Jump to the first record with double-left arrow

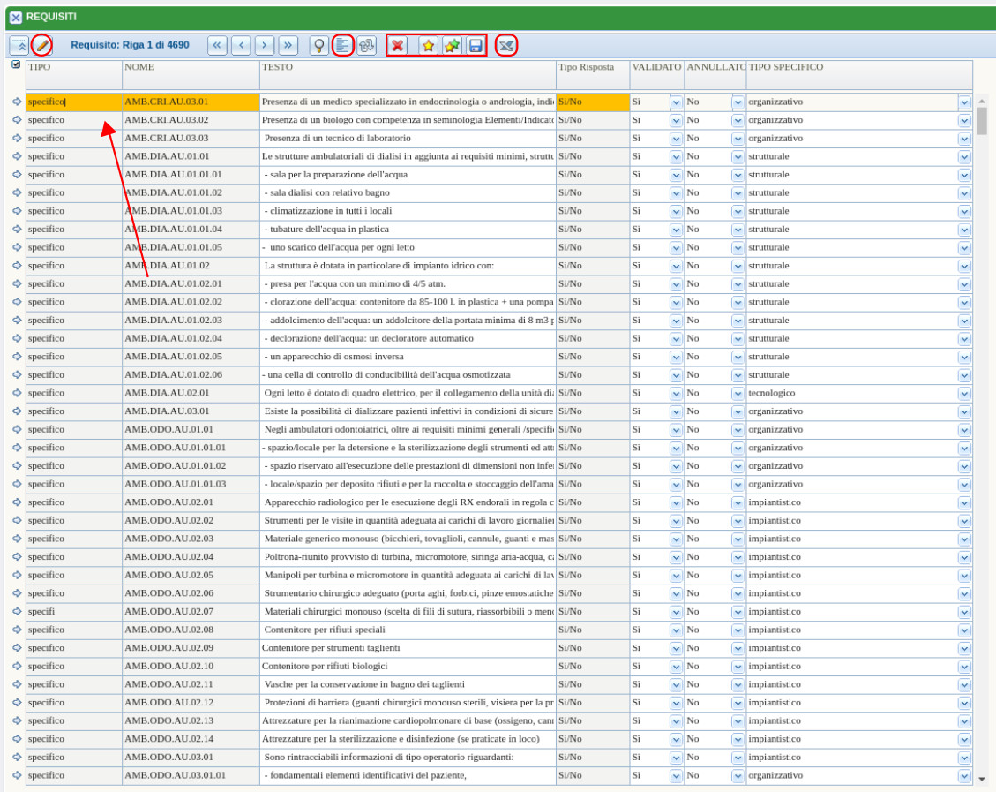(x=217, y=45)
